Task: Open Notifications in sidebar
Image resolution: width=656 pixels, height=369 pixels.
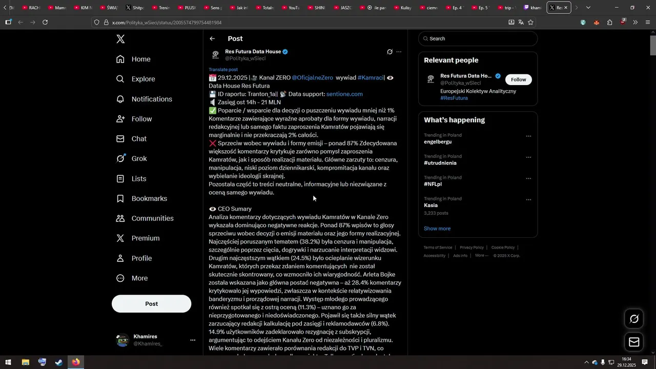Action: 144,99
